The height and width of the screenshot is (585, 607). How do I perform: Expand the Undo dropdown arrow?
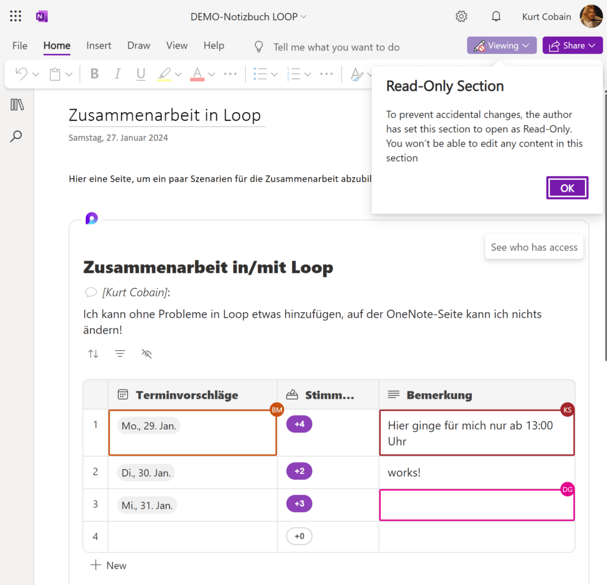pyautogui.click(x=36, y=74)
